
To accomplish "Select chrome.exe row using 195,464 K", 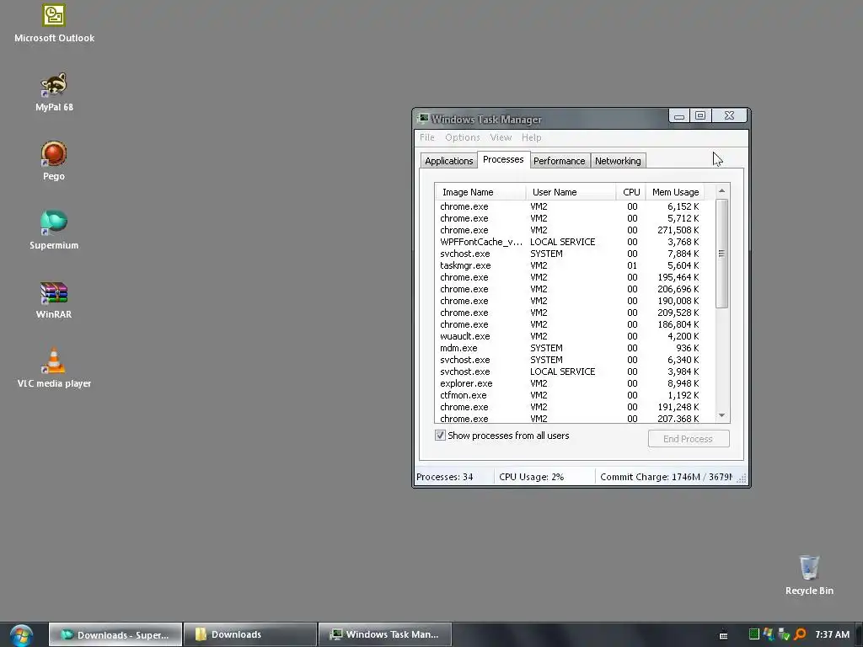I will [570, 277].
